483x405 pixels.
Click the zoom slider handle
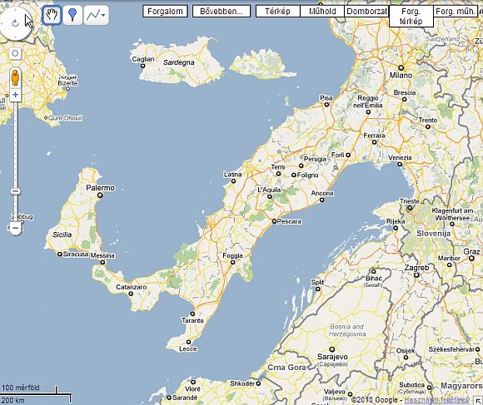coord(15,191)
